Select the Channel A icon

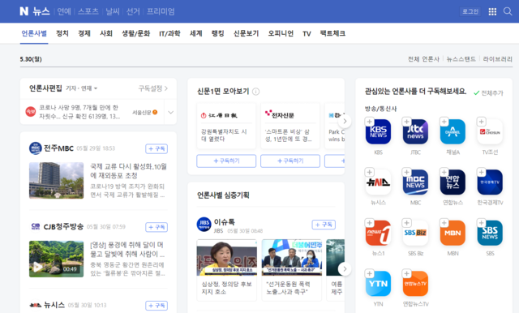(x=453, y=131)
